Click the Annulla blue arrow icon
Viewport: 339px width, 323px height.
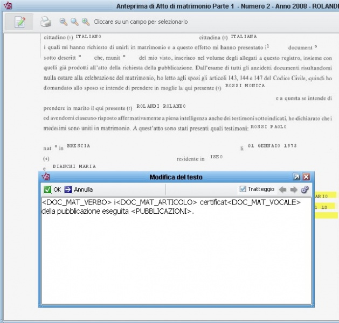pos(68,189)
